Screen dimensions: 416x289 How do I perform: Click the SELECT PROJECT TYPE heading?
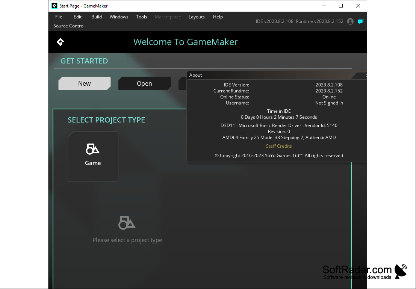coord(106,120)
